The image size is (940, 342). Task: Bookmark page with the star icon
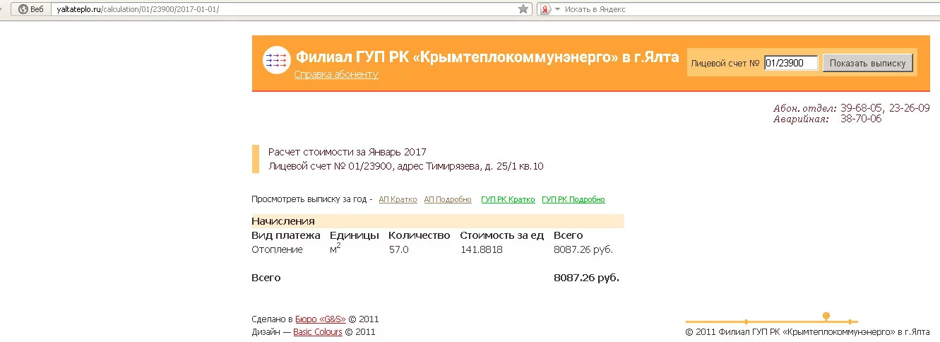(523, 9)
